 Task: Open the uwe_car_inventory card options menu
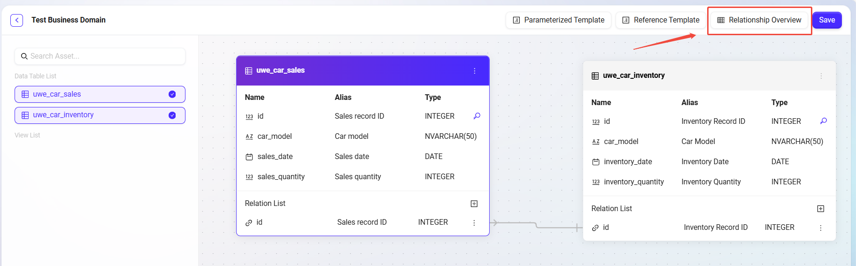point(821,76)
